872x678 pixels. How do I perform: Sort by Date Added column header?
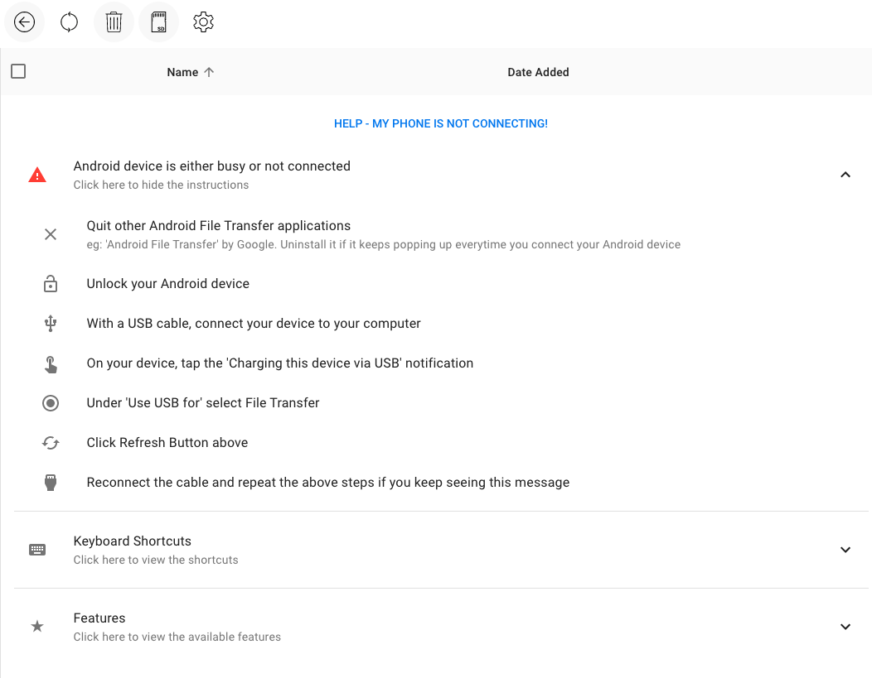tap(538, 72)
